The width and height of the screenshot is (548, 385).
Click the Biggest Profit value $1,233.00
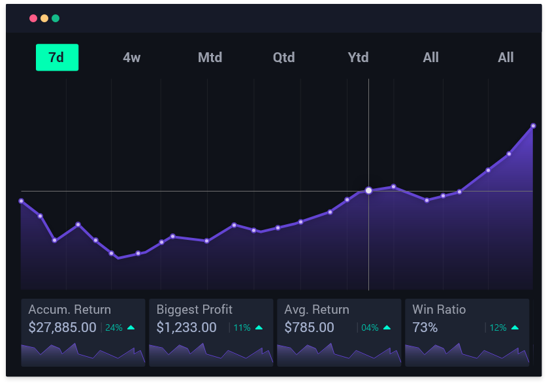click(x=187, y=327)
